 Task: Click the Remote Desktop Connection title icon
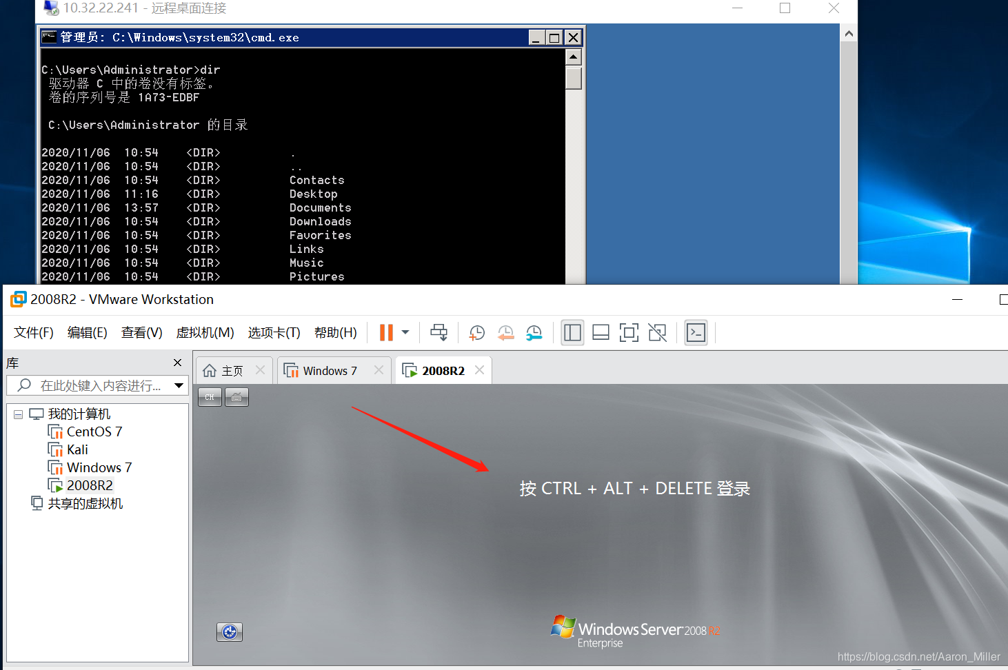51,8
